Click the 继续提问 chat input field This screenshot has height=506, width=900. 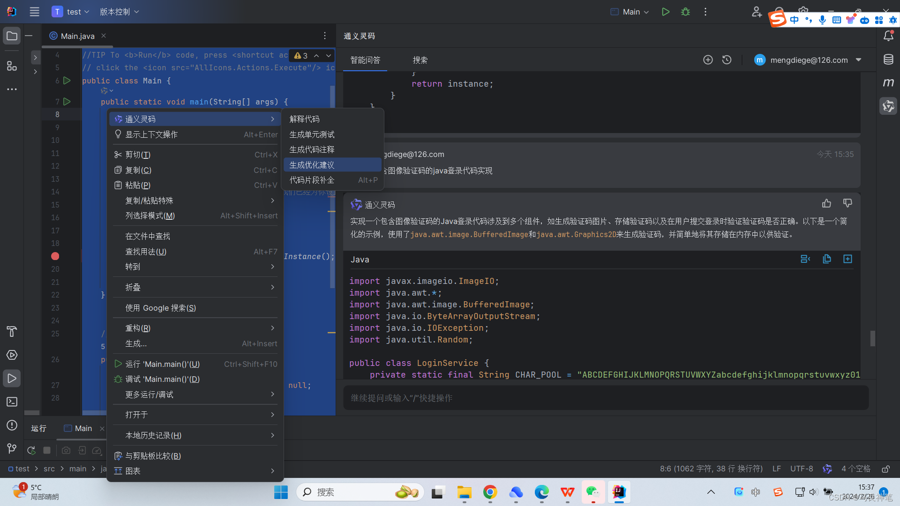[x=606, y=398]
